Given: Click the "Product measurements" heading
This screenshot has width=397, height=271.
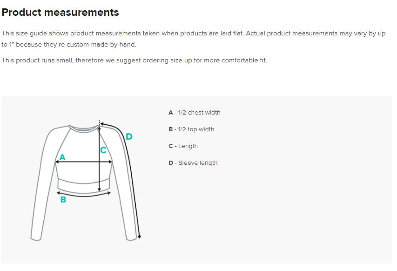Looking at the screenshot, I should tap(60, 13).
